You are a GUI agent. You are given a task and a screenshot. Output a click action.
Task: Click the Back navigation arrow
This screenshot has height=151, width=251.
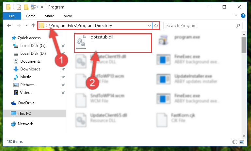coord(9,25)
